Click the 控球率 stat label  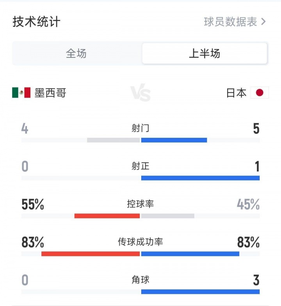tap(140, 204)
